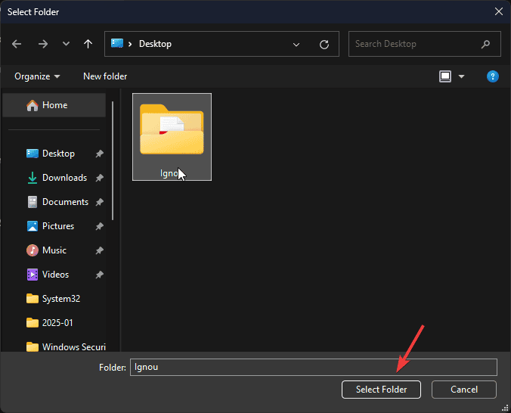Go up one folder level
This screenshot has height=413, width=511.
(x=88, y=44)
